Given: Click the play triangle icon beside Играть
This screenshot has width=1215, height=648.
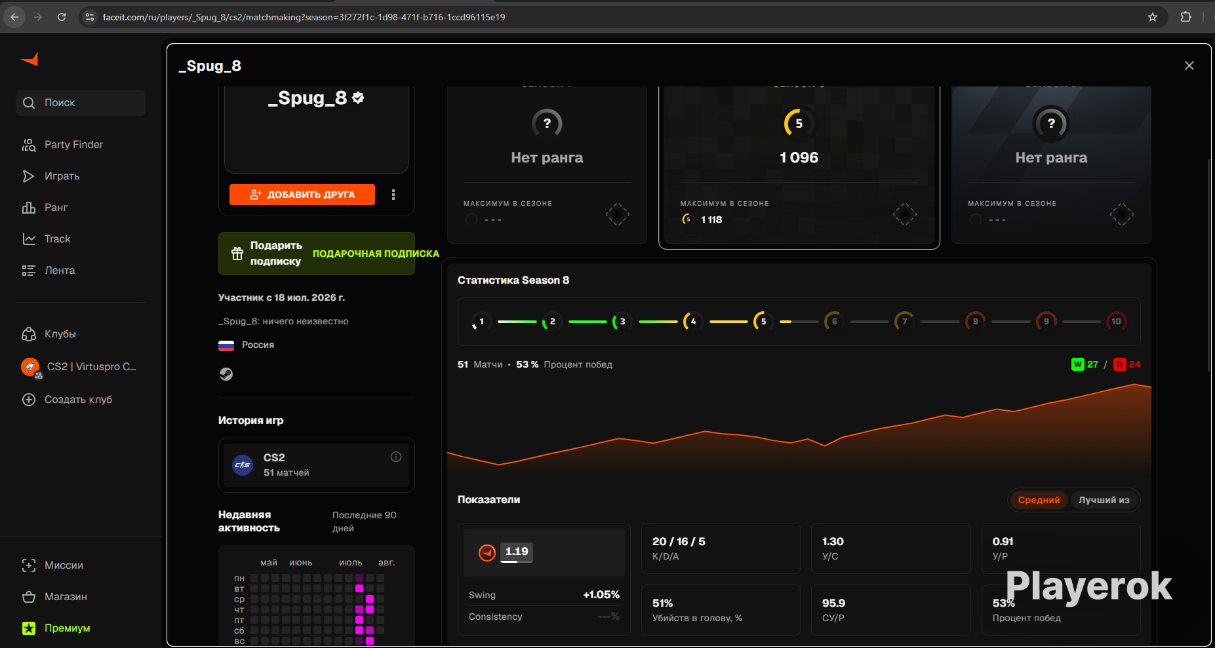Looking at the screenshot, I should pos(29,176).
